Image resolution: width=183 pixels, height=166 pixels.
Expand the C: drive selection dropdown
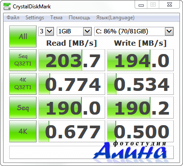(169, 31)
